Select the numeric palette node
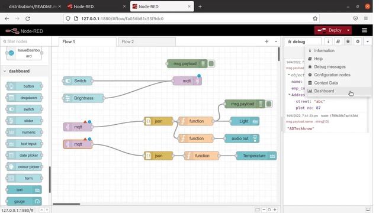This screenshot has height=213, width=379. (x=24, y=132)
